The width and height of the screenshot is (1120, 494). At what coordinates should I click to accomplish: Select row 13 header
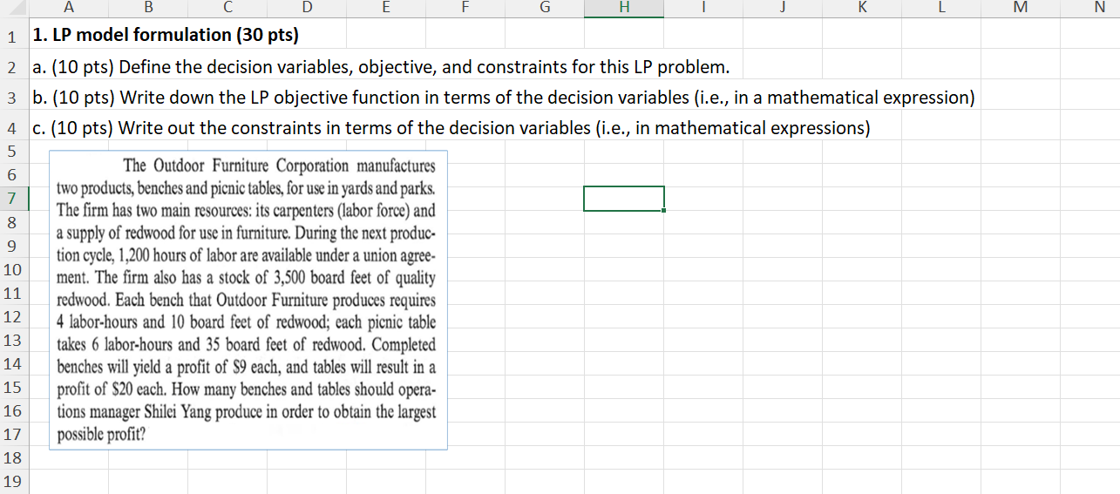(14, 340)
